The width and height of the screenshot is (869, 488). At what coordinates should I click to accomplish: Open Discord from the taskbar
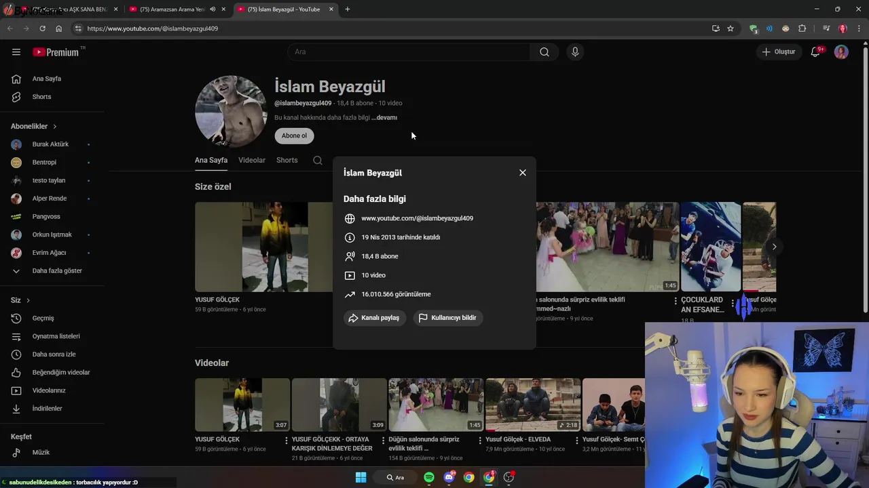coord(449,477)
